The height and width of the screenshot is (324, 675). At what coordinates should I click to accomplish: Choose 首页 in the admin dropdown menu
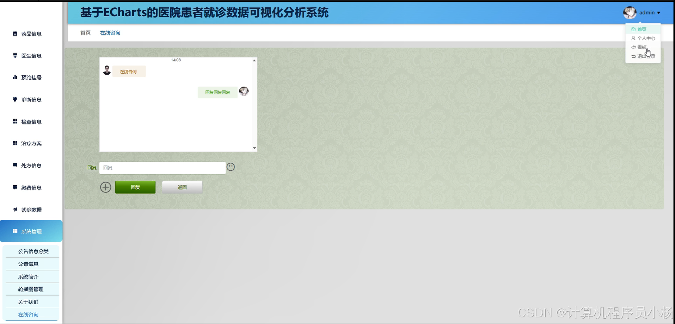click(x=643, y=29)
